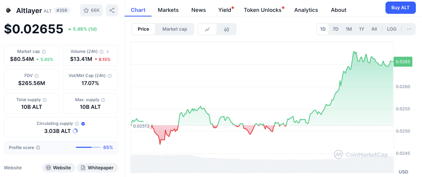The height and width of the screenshot is (177, 422).
Task: Show info tooltip for Market cap
Action: point(44,51)
